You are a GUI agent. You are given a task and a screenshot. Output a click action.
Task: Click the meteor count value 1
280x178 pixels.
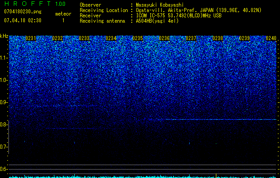(x=63, y=20)
